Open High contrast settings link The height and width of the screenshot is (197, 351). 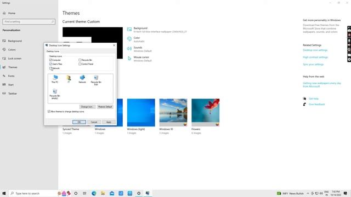point(315,57)
